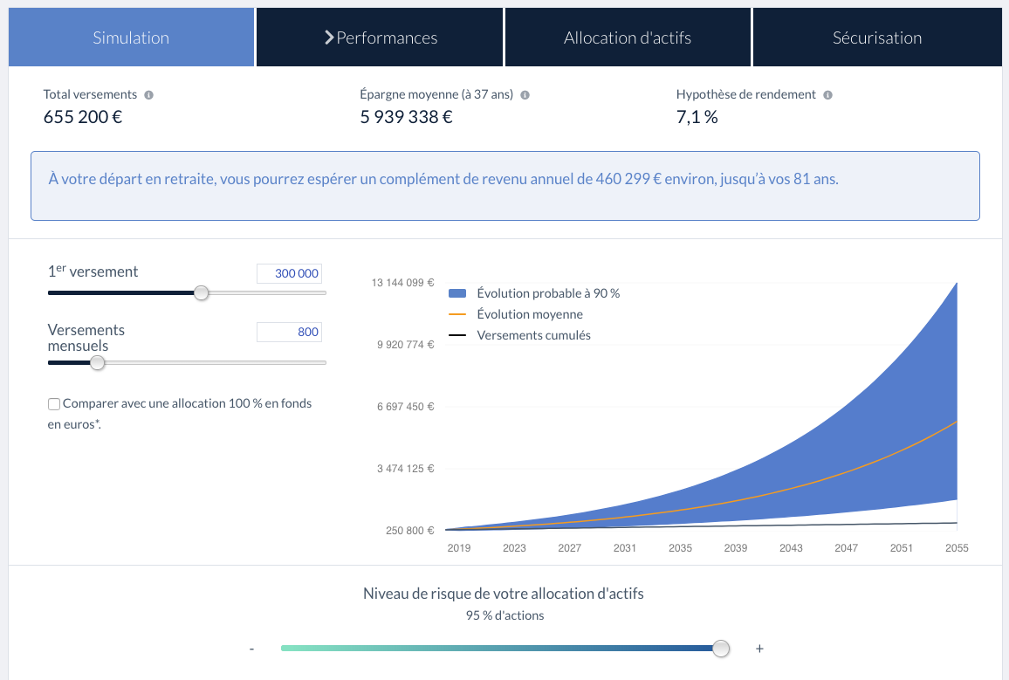Click the minus sign of risk slider

tap(251, 649)
